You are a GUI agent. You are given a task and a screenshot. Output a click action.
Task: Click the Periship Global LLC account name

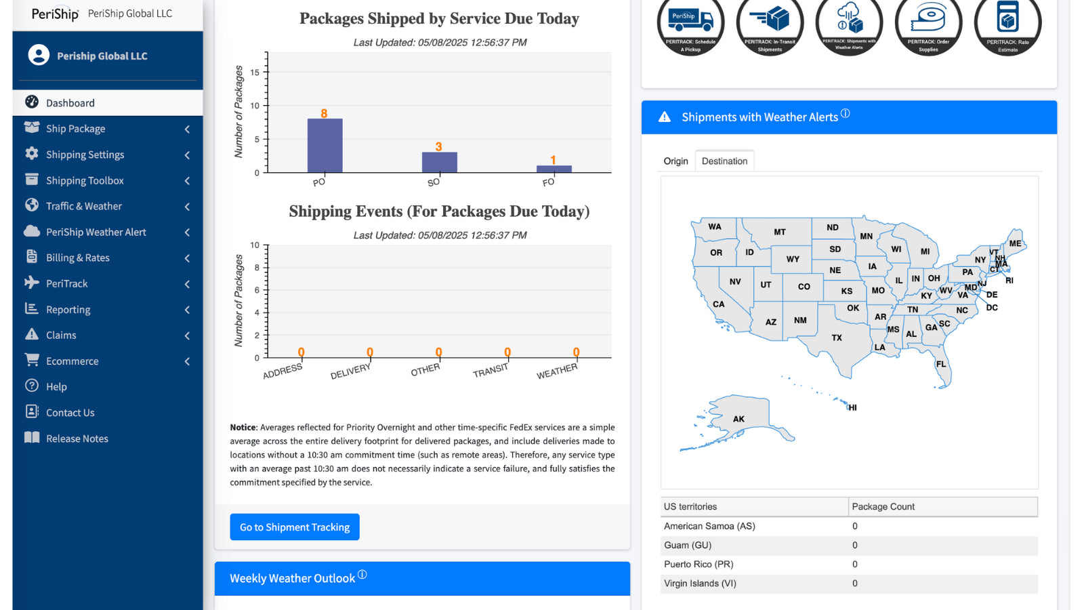pyautogui.click(x=102, y=56)
